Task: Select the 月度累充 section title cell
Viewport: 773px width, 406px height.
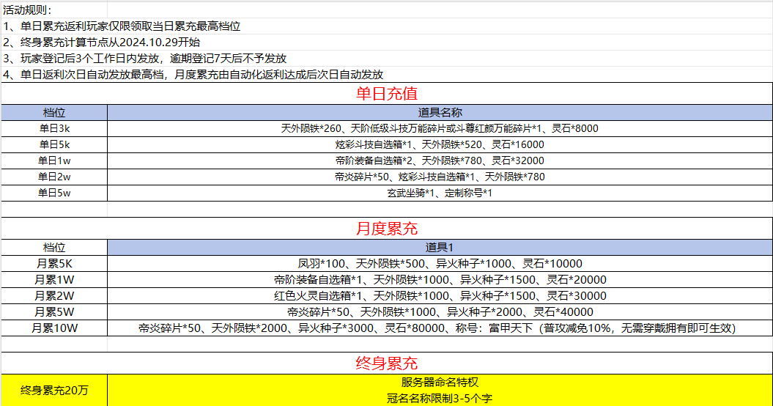Action: [386, 229]
